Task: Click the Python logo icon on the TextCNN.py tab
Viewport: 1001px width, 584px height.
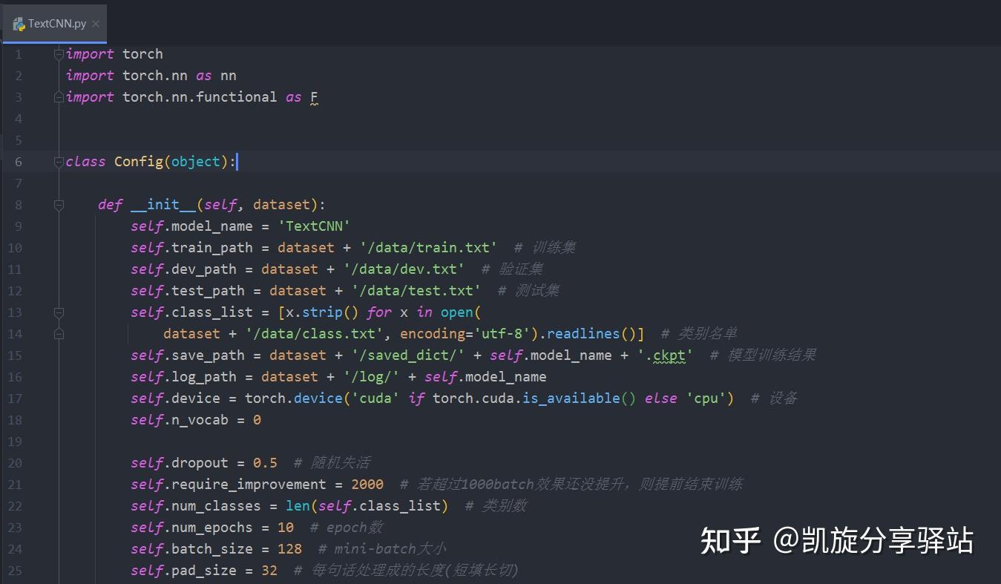Action: coord(19,23)
